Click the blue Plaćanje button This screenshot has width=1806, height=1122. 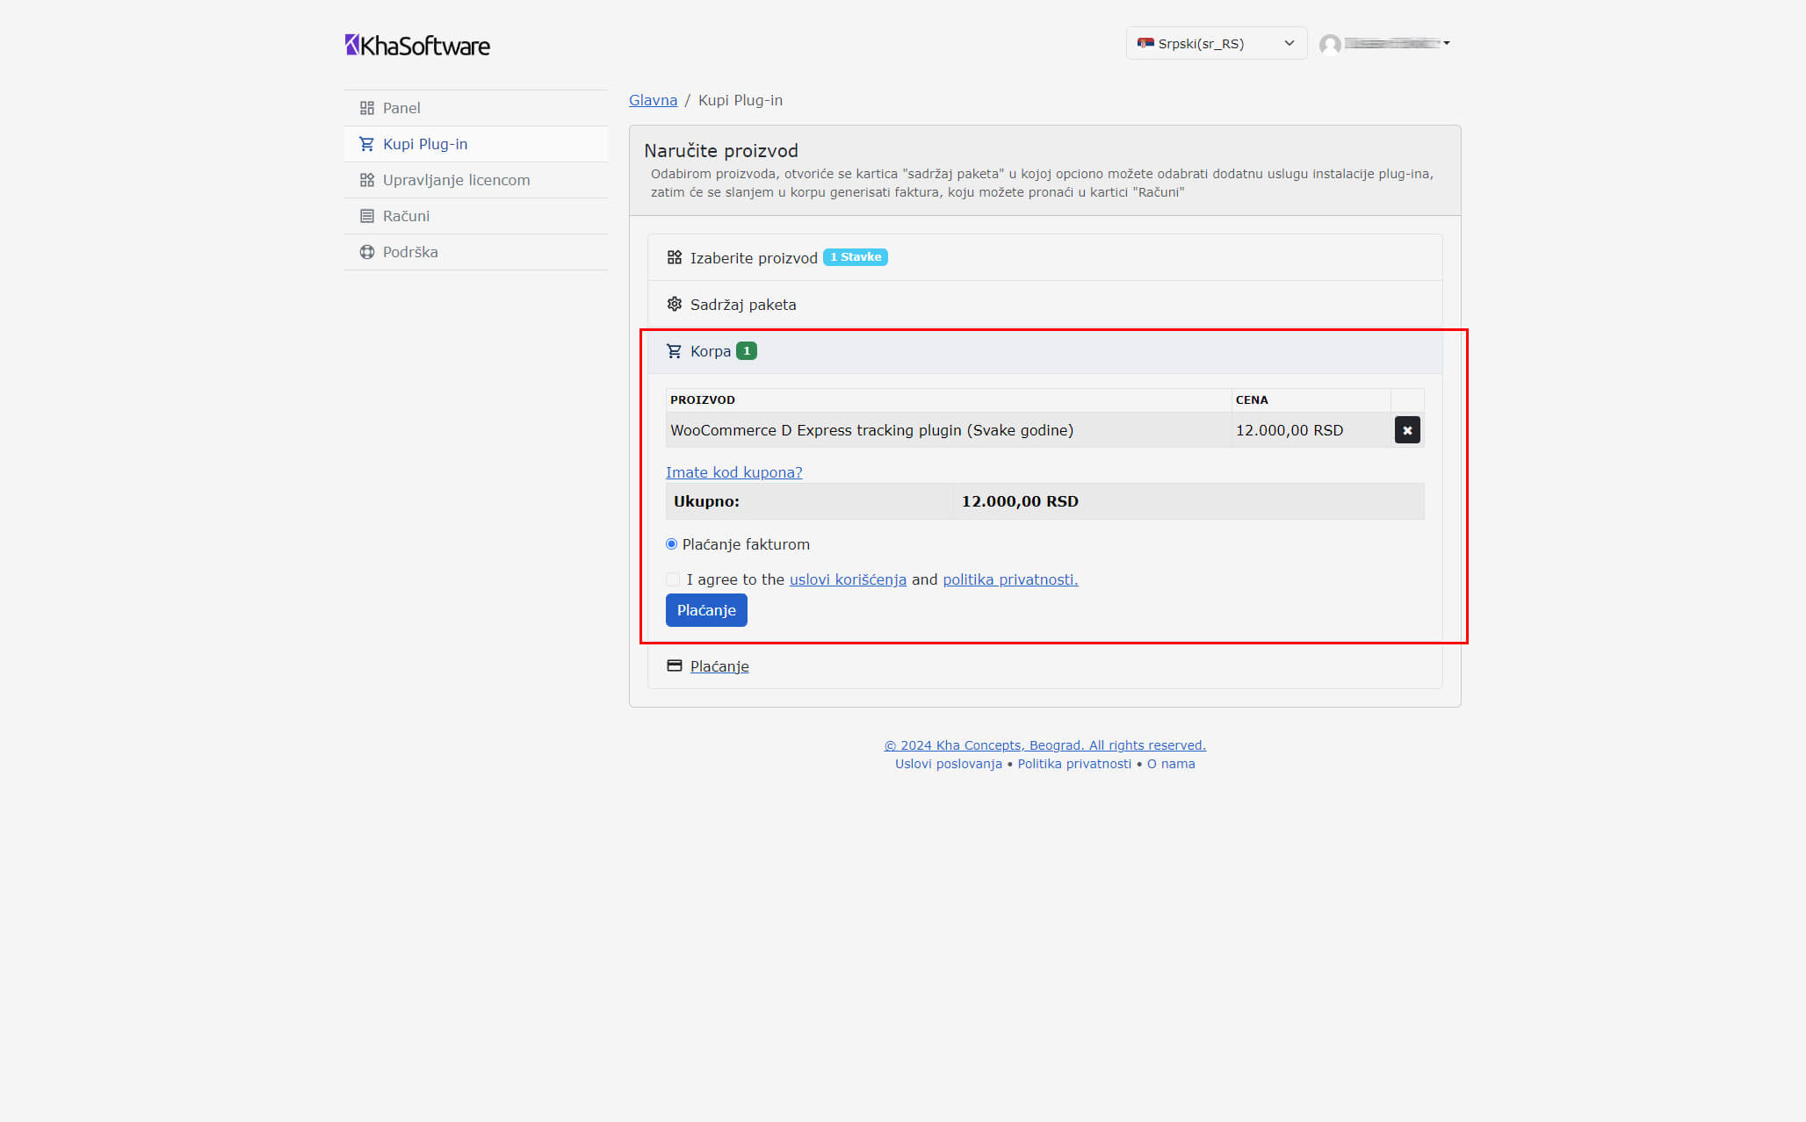click(706, 610)
